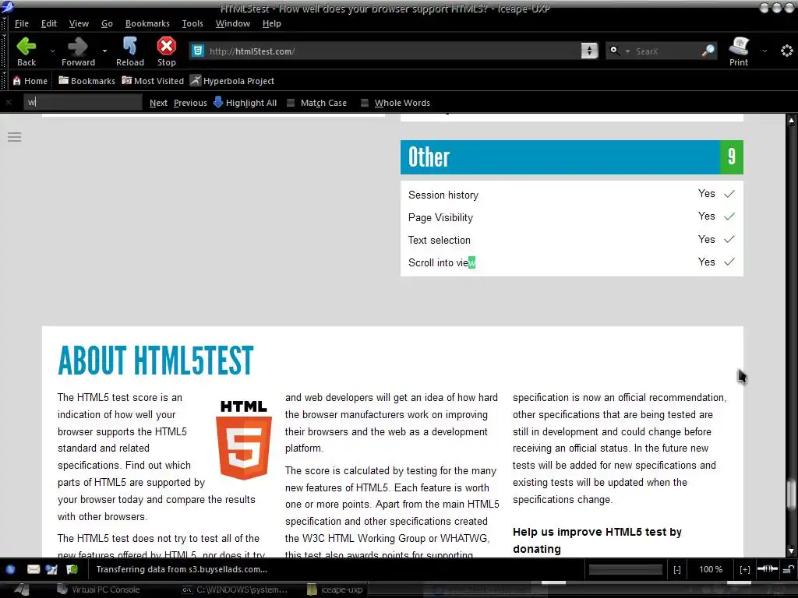
Task: Reload the current page
Action: pos(130,51)
